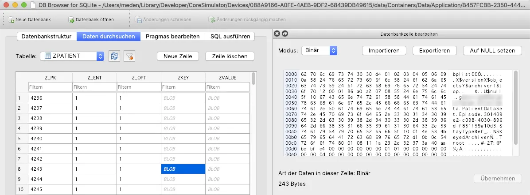The width and height of the screenshot is (530, 195).
Task: Select the cell with value 4244
Action: tap(50, 179)
